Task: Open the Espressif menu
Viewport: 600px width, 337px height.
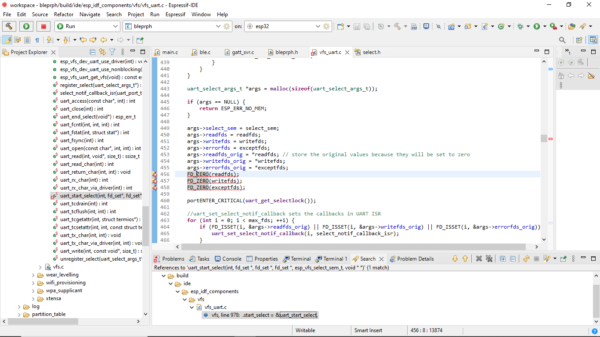Action: click(175, 14)
